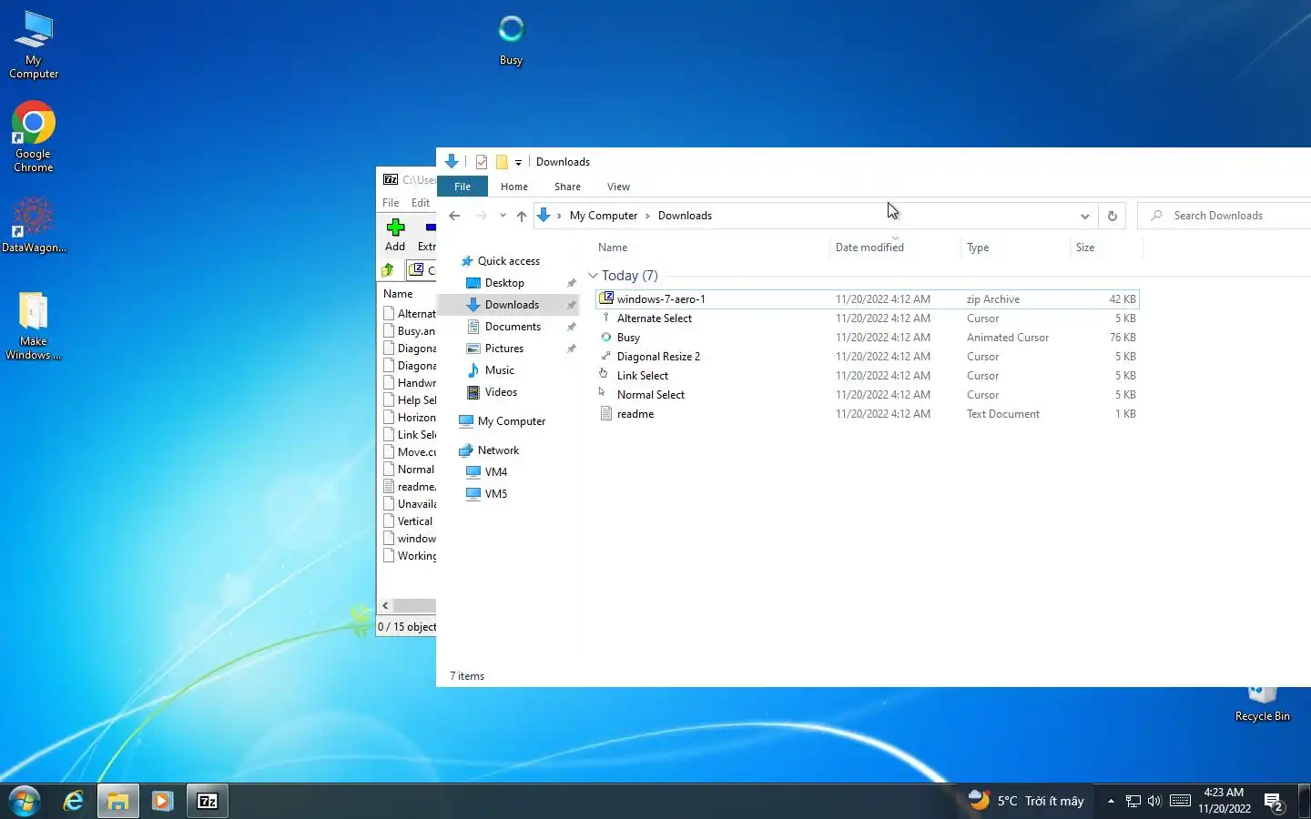Open network icon in system tray

point(1133,801)
